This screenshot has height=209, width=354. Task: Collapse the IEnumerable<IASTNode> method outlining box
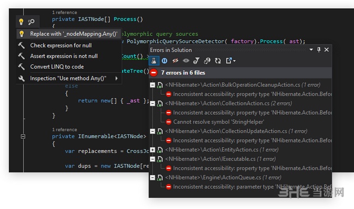(23, 137)
